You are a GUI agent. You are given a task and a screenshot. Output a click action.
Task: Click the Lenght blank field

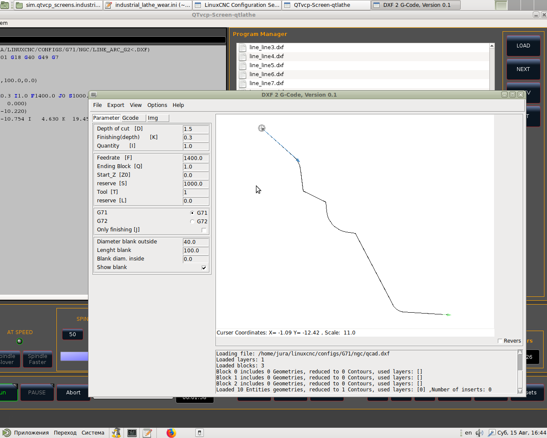[x=196, y=251]
